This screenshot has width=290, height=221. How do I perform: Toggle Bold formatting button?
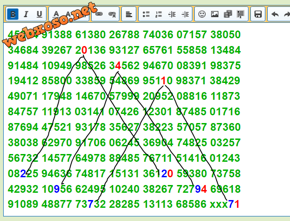point(13,14)
